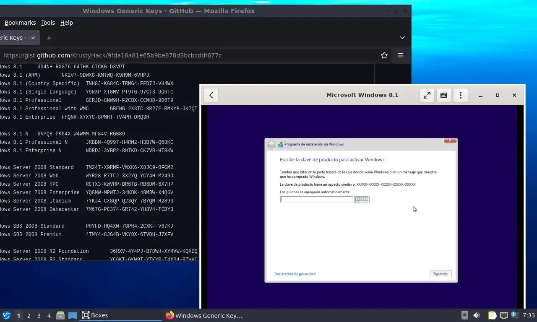Click the Server 2008 HPC key RCTX3-KWVHP

(130, 184)
